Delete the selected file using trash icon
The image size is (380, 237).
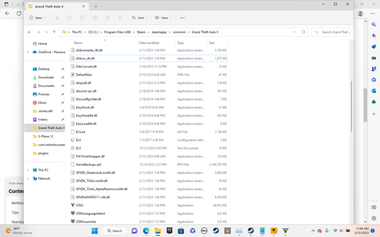[120, 17]
